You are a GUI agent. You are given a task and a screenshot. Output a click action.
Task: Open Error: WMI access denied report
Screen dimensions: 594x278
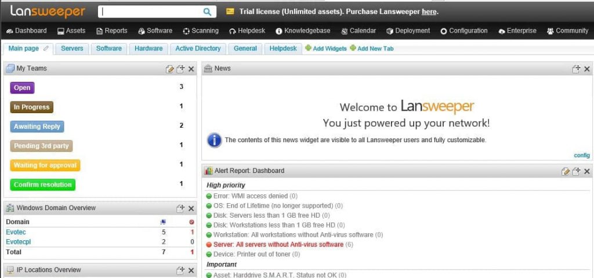(x=251, y=196)
